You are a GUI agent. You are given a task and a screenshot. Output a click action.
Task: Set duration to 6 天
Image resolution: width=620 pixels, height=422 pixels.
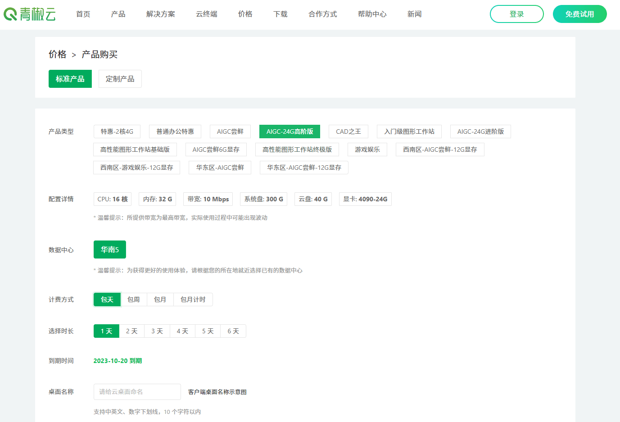pos(233,331)
